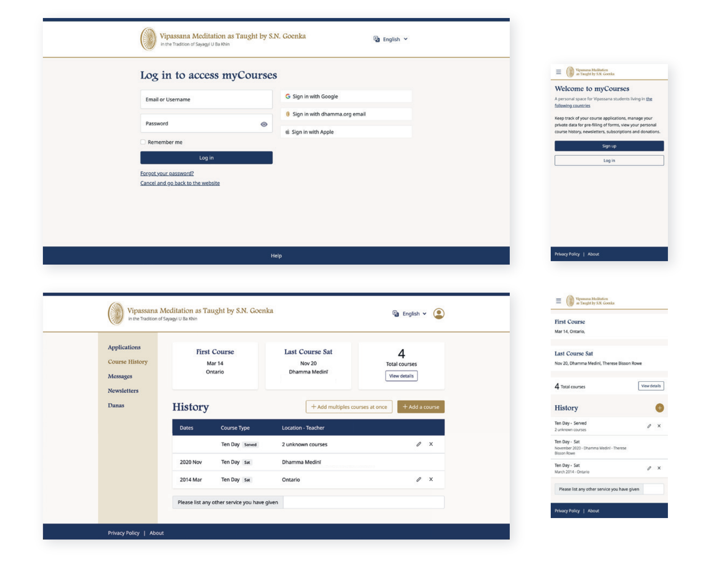Click the translate icon beside English on the login page
This screenshot has height=566, width=720.
[376, 39]
